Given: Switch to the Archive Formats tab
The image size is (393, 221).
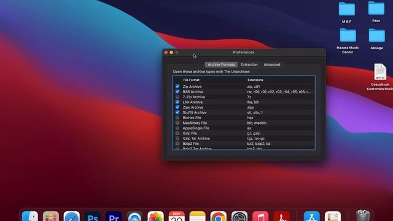Looking at the screenshot, I should [221, 64].
